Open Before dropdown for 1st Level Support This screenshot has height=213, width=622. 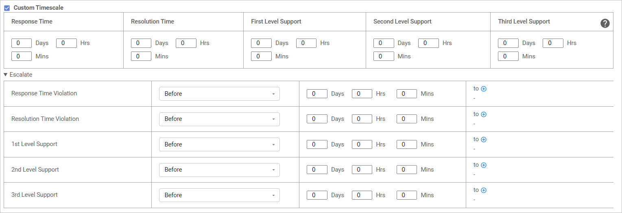tap(219, 144)
